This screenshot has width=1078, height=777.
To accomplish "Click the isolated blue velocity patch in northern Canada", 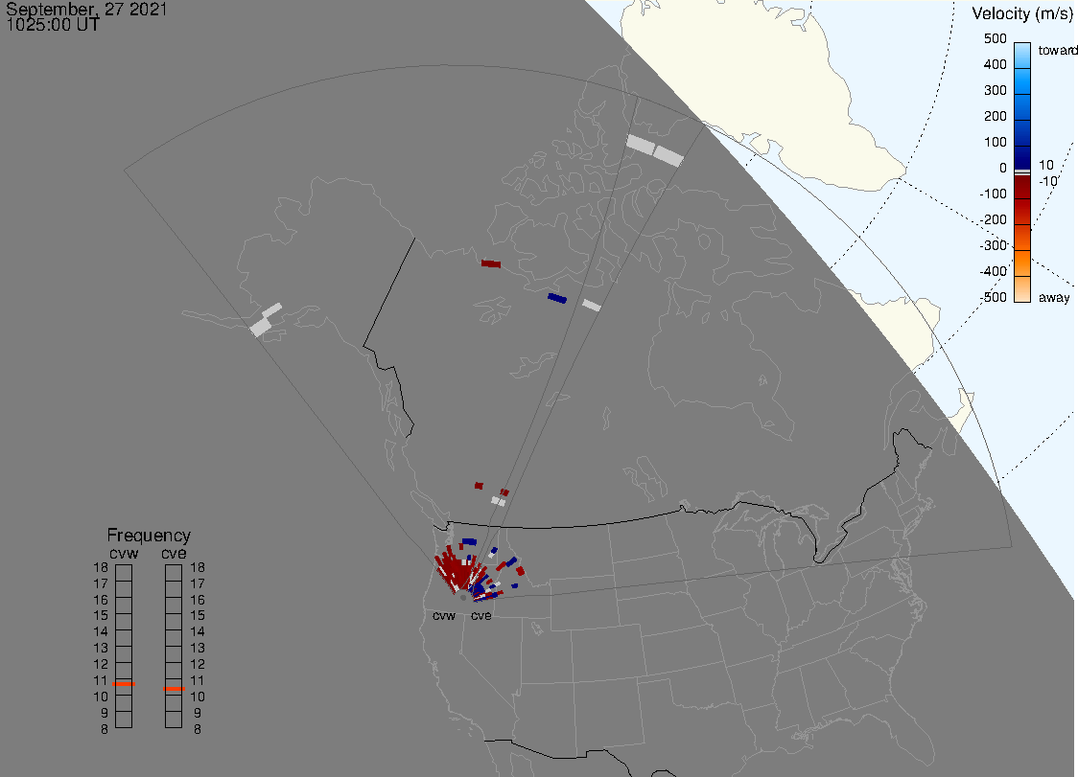I will point(557,298).
